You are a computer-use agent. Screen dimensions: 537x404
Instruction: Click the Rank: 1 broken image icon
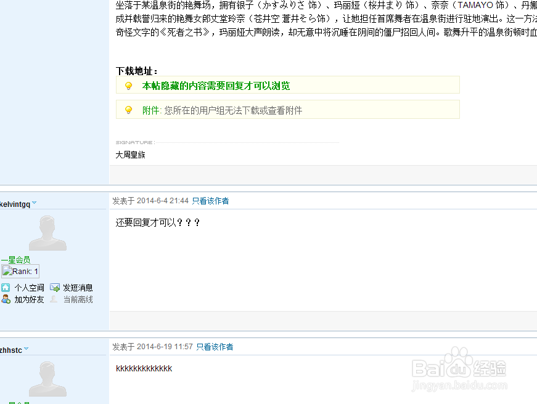pyautogui.click(x=7, y=271)
